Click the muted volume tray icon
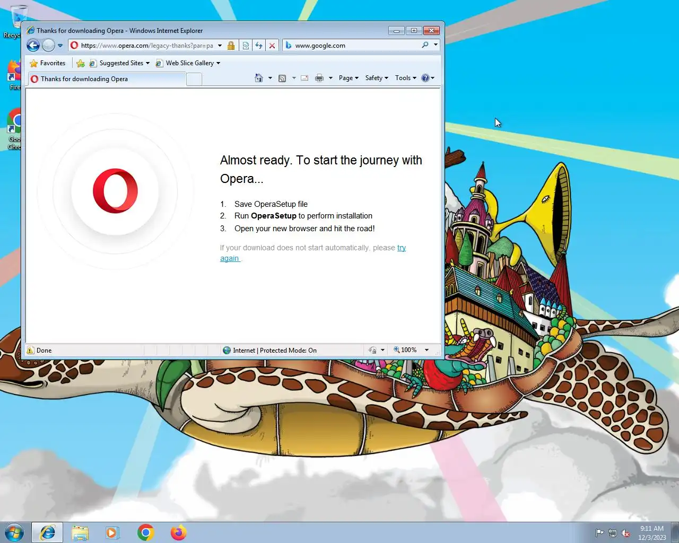 [x=626, y=533]
